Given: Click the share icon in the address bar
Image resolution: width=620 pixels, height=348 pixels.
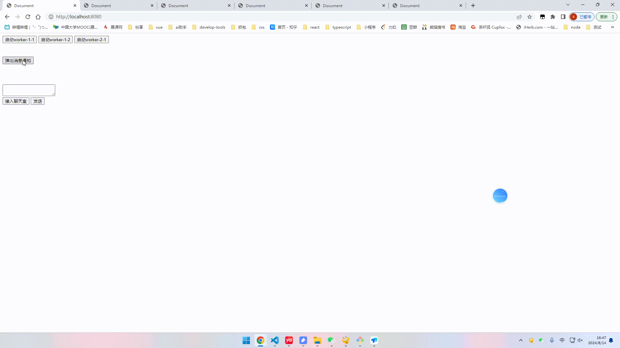Looking at the screenshot, I should (519, 16).
